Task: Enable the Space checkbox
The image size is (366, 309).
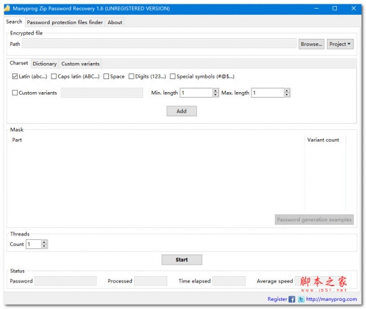Action: [x=106, y=77]
